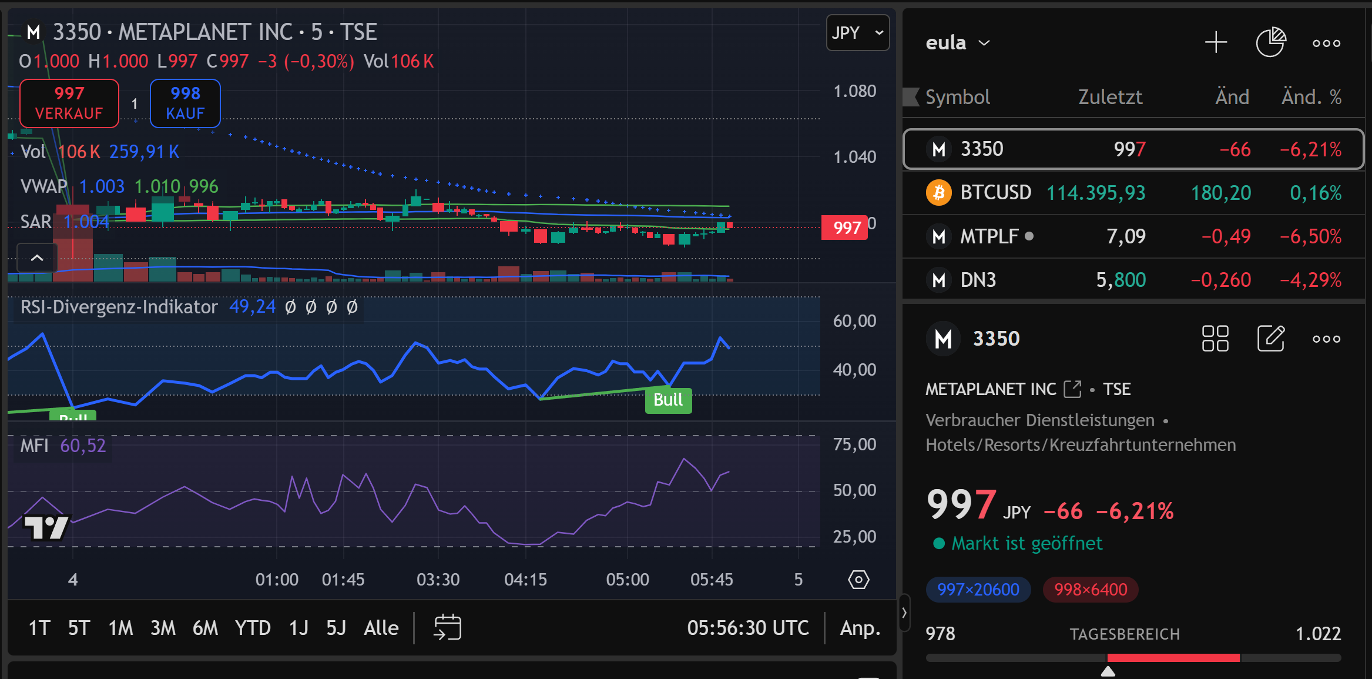This screenshot has height=679, width=1372.
Task: Open the JPY currency dropdown
Action: [857, 33]
